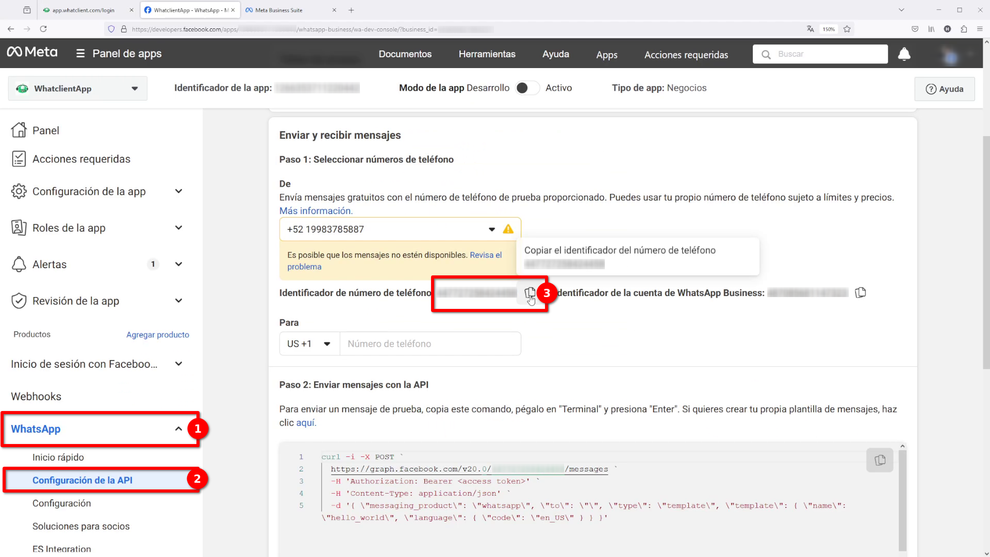Open the browser library icon
This screenshot has width=990, height=557.
click(x=931, y=29)
